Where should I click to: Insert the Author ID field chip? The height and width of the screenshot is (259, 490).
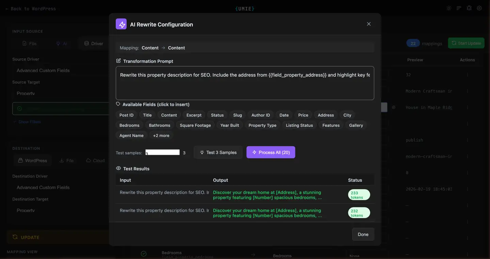pos(261,115)
